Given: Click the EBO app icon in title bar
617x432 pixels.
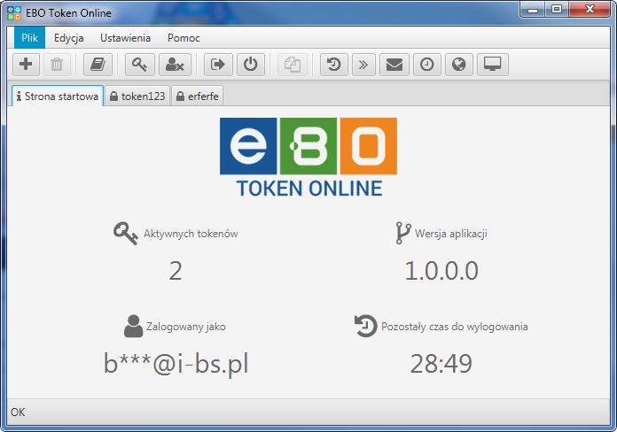Looking at the screenshot, I should click(x=14, y=13).
